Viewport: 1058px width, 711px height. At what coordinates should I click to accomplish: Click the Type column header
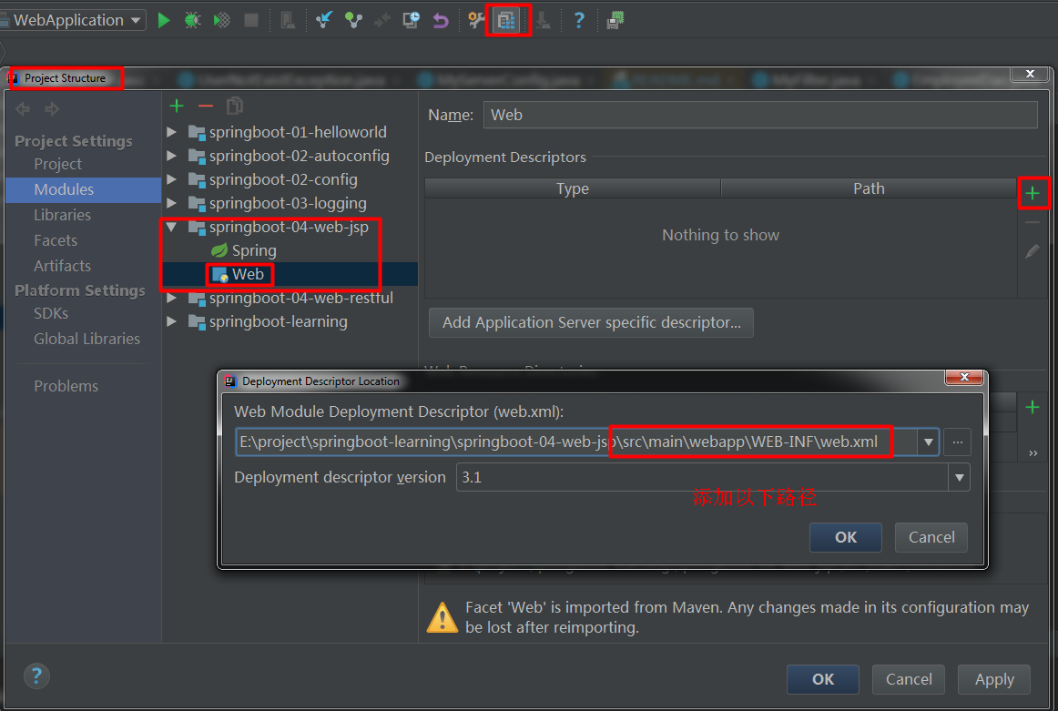pyautogui.click(x=573, y=188)
